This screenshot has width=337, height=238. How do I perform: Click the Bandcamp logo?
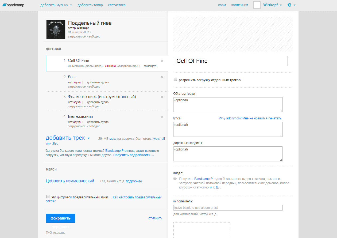point(13,5)
